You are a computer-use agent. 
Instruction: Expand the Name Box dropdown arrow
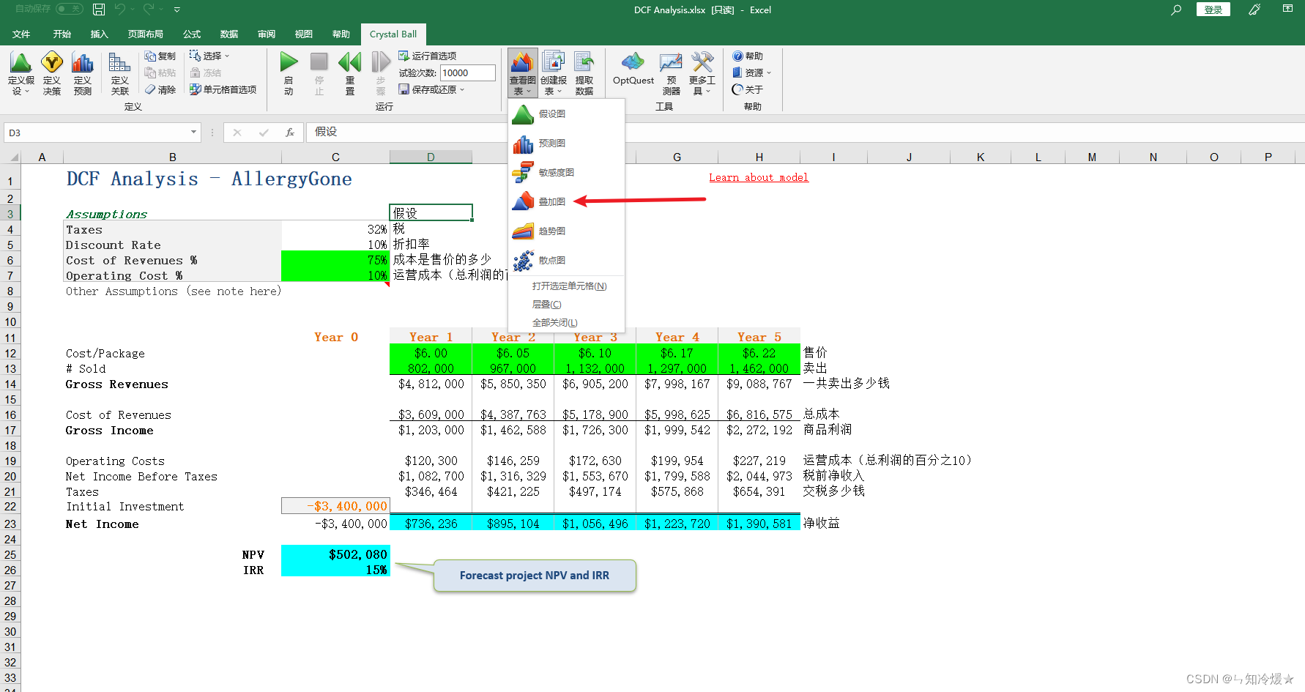coord(193,133)
